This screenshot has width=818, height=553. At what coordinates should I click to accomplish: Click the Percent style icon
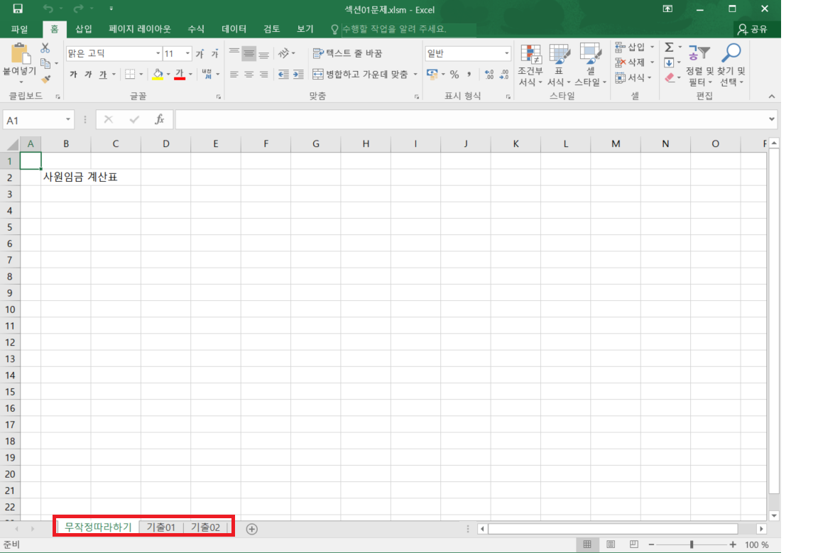click(x=454, y=74)
